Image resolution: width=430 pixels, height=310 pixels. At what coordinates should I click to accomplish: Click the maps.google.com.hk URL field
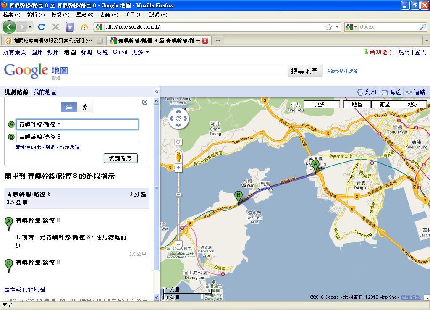point(214,27)
